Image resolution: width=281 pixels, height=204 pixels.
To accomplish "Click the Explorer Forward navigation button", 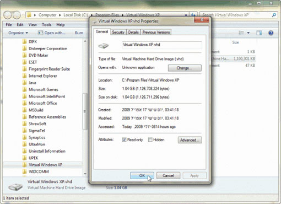I will 17,15.
